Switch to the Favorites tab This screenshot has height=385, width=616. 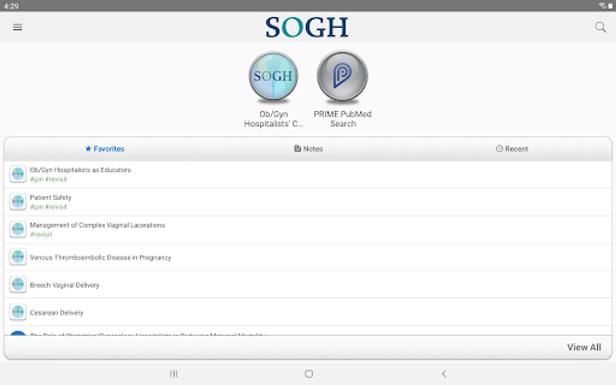coord(105,149)
